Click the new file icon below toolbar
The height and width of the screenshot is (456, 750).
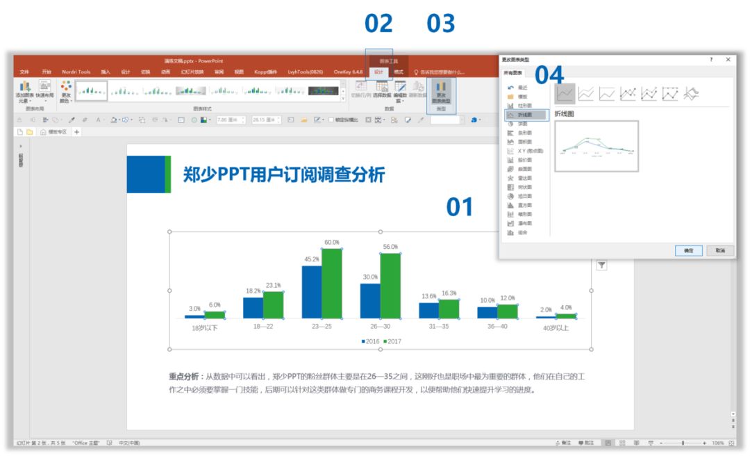(20, 131)
